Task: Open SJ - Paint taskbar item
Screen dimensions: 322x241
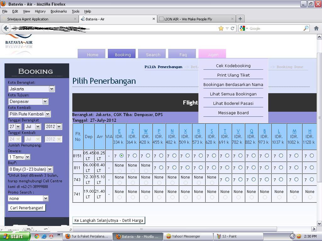Action: tap(238, 237)
